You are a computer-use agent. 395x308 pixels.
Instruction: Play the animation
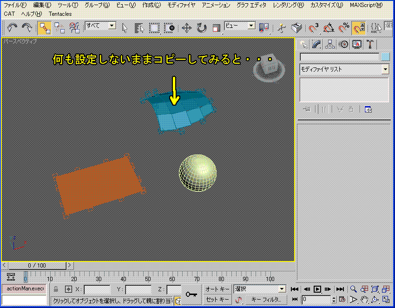click(317, 289)
